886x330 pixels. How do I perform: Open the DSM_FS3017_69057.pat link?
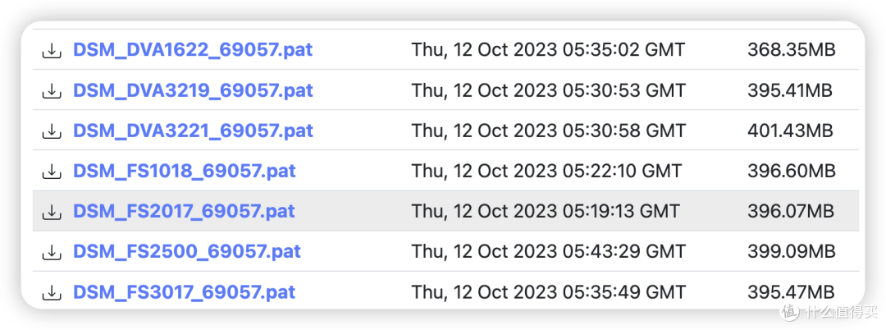point(185,292)
